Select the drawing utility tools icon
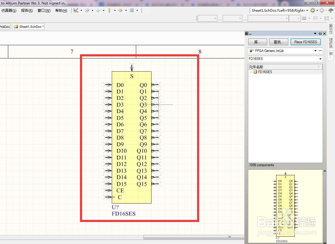335x244 pixels. coord(76,10)
